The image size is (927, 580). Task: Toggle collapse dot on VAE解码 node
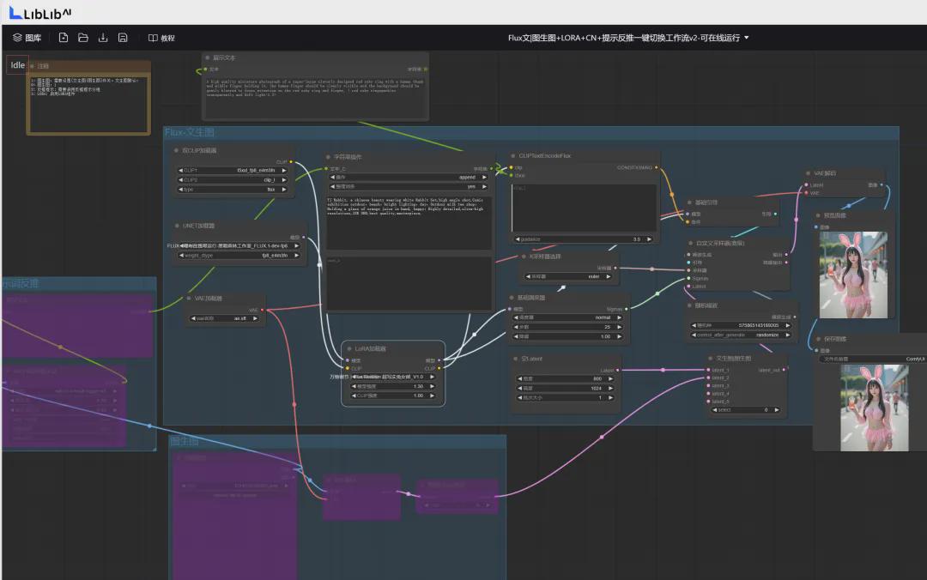point(808,173)
